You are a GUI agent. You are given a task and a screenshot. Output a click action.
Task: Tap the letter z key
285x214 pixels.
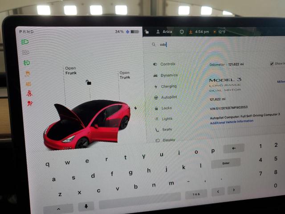pos(60,194)
